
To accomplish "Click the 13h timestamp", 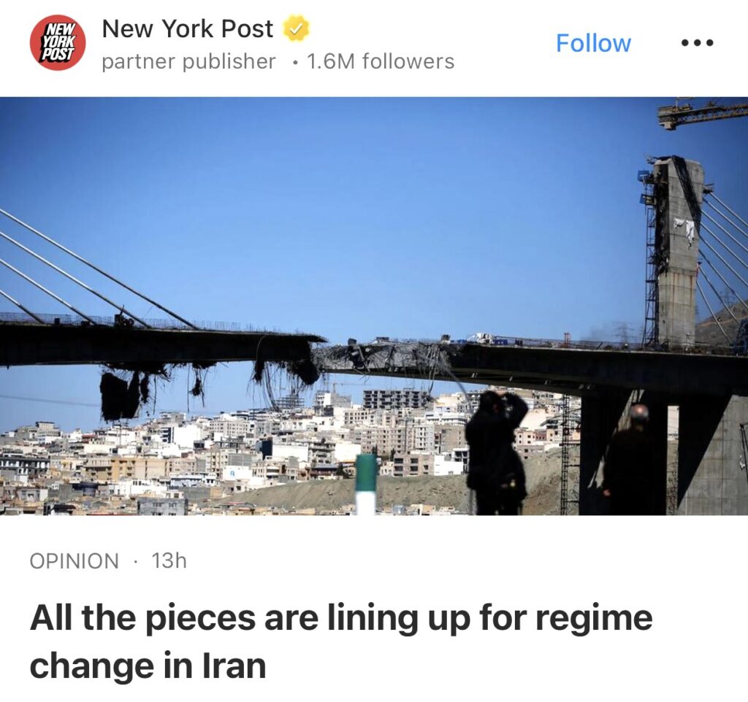I will point(169,561).
